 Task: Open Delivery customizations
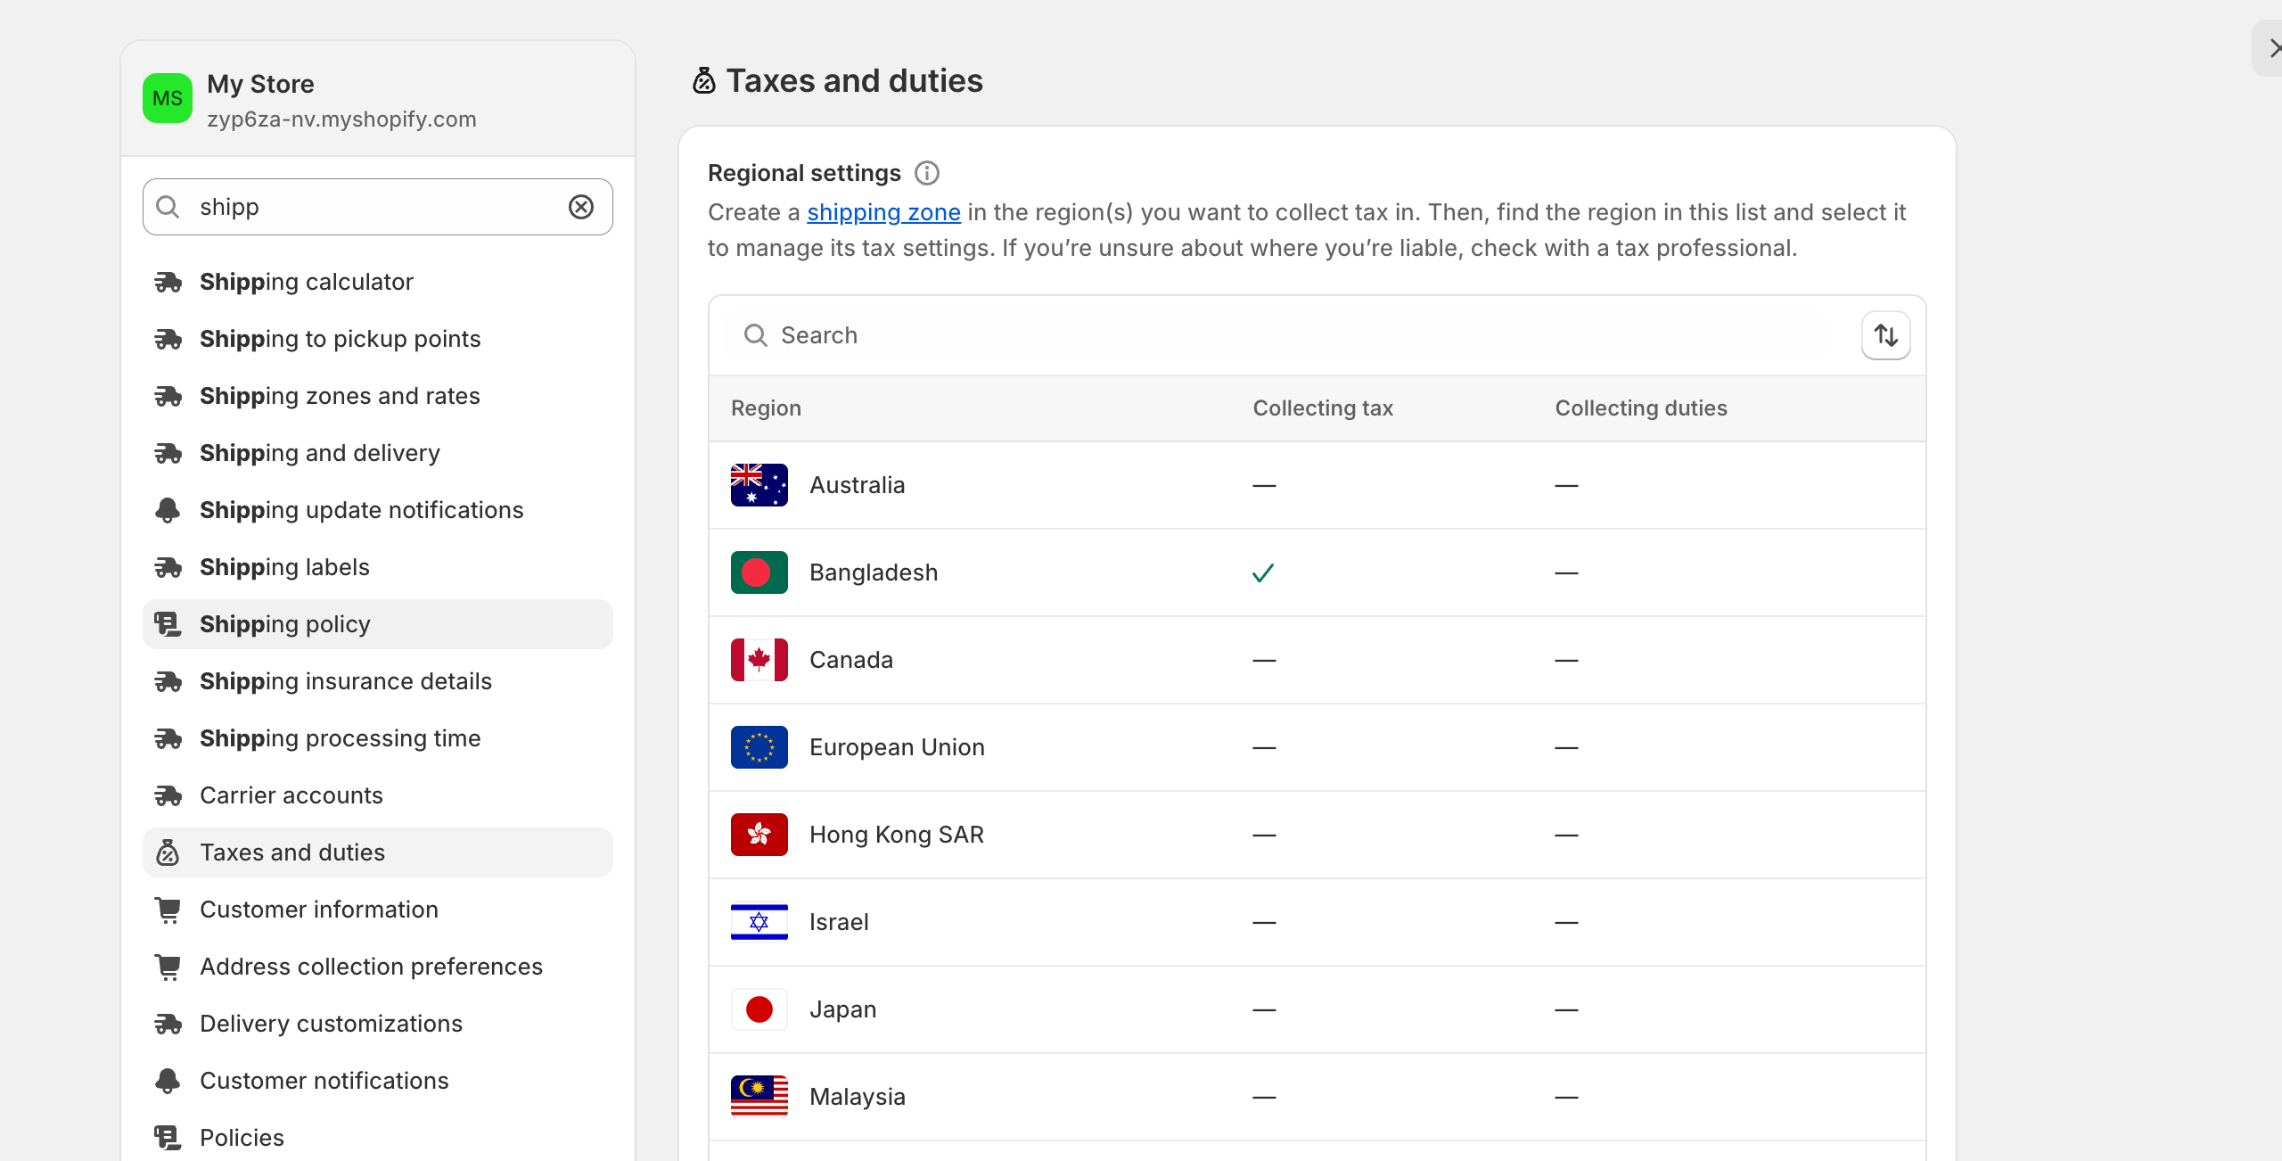pos(378,1024)
